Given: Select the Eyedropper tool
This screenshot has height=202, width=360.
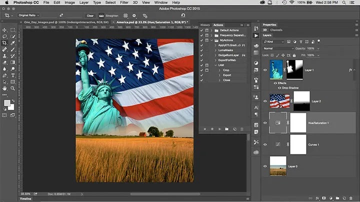Looking at the screenshot, I should click(x=13, y=43).
